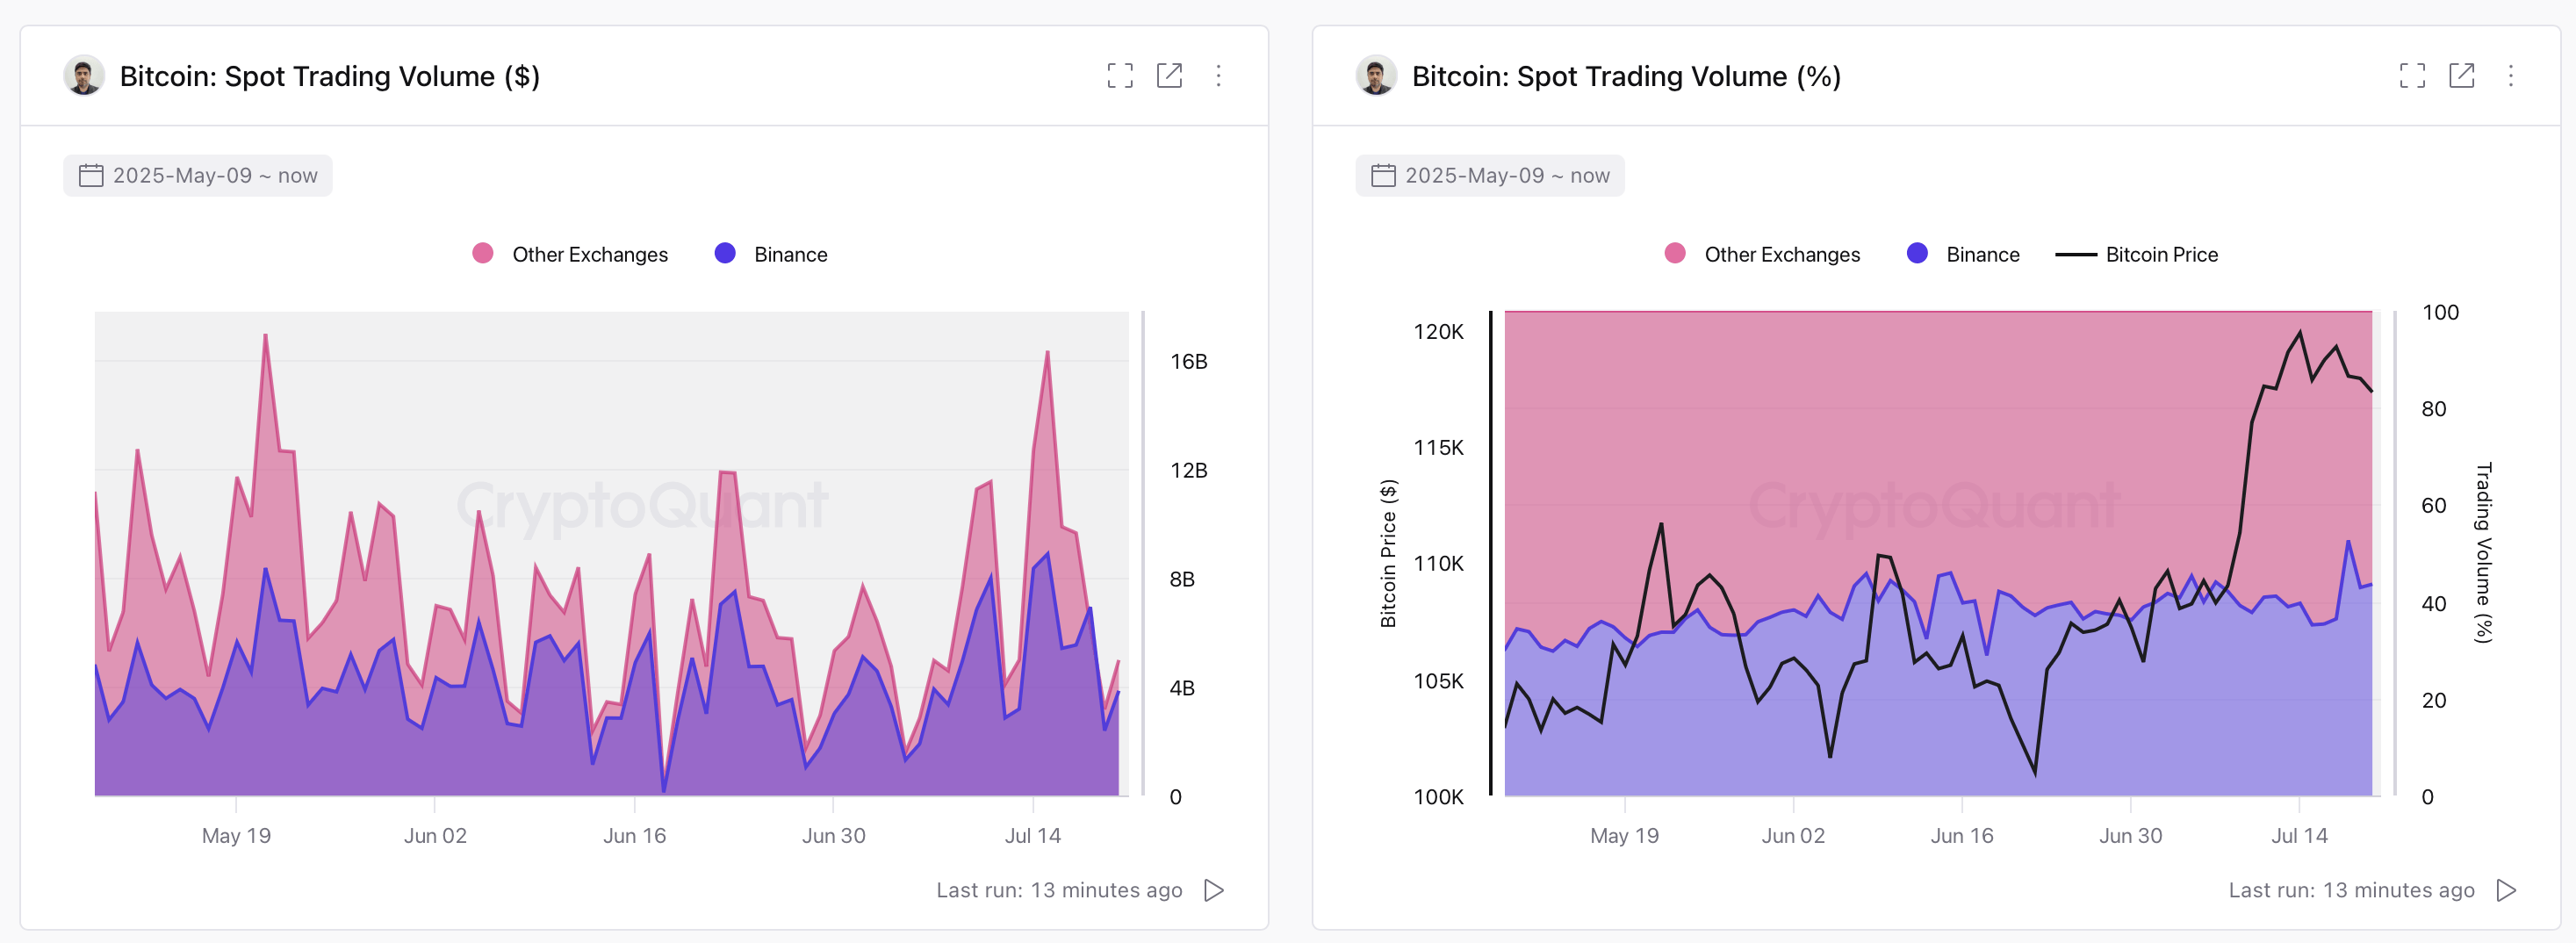Click the Bitcoin: Spot Trading Volume (%) title
This screenshot has width=2576, height=943.
1626,77
